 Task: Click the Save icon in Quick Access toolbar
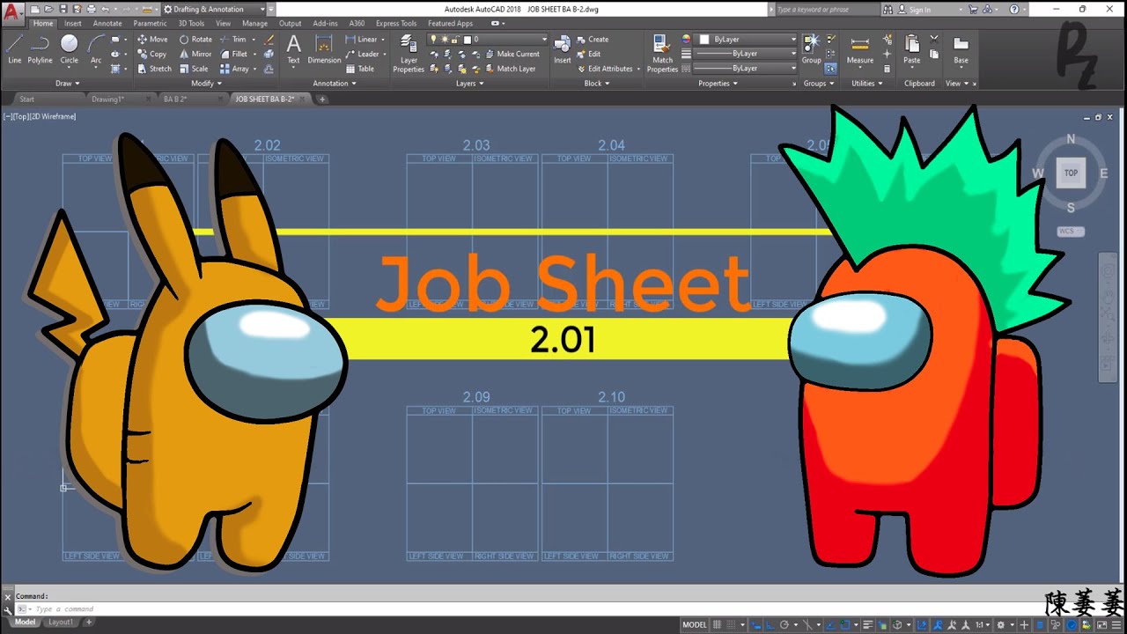coord(63,9)
